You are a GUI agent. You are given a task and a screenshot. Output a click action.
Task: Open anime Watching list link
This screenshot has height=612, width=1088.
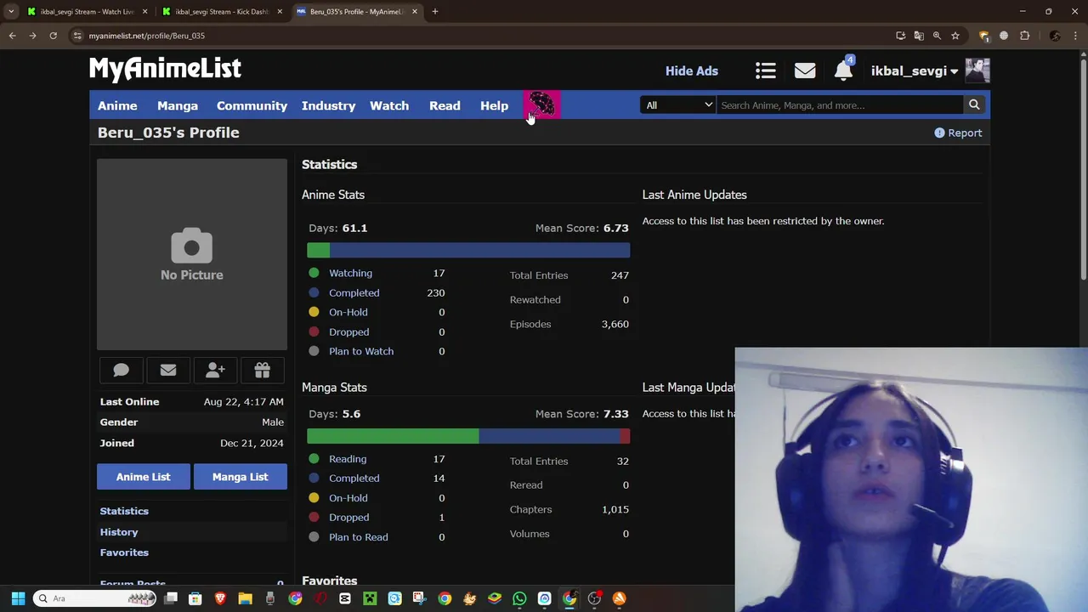point(350,273)
